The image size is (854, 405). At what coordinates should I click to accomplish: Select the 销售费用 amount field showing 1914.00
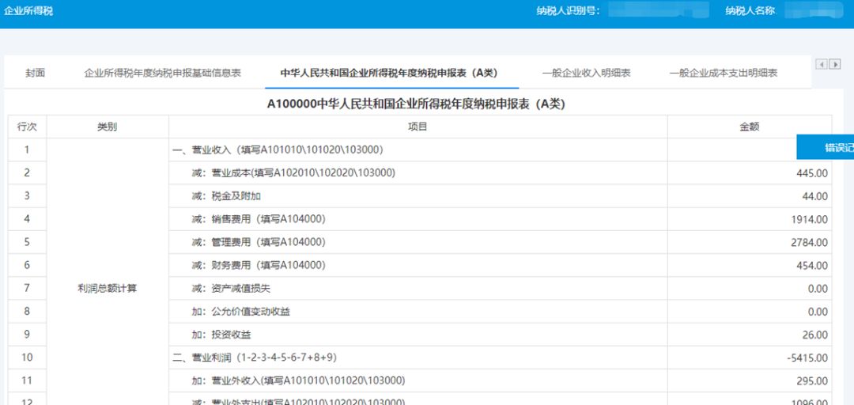point(749,219)
